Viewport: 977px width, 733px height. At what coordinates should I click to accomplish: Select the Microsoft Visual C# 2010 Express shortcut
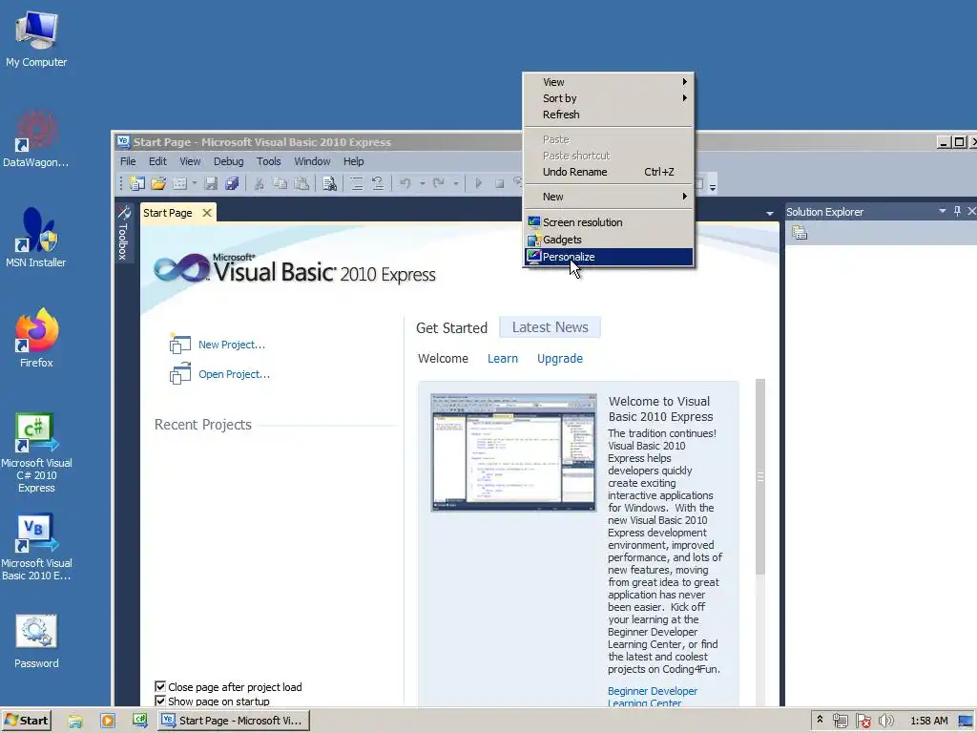point(36,452)
